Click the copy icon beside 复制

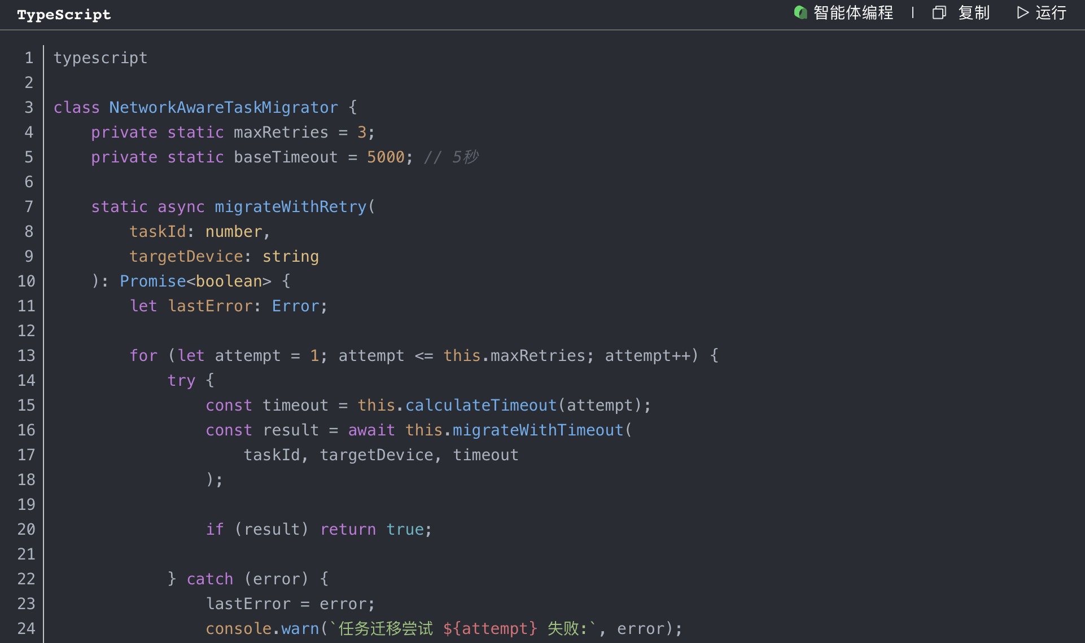pos(939,12)
